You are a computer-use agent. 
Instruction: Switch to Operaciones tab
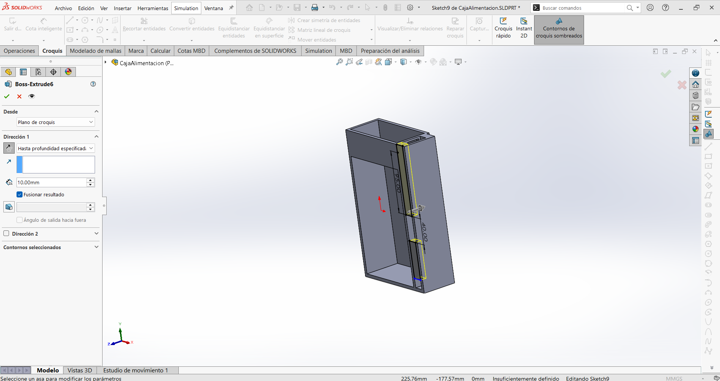click(20, 51)
